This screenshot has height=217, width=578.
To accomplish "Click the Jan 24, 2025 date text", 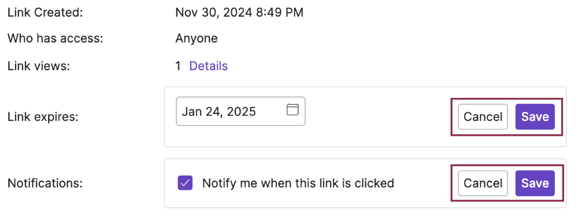I will tap(219, 112).
